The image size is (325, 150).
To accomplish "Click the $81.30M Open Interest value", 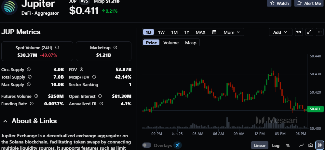I will 122,96.
